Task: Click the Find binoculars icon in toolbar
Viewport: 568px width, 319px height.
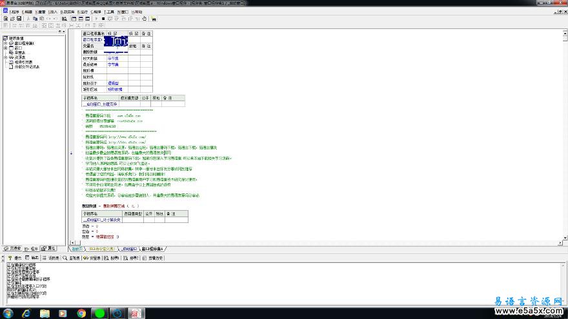Action: [x=154, y=19]
